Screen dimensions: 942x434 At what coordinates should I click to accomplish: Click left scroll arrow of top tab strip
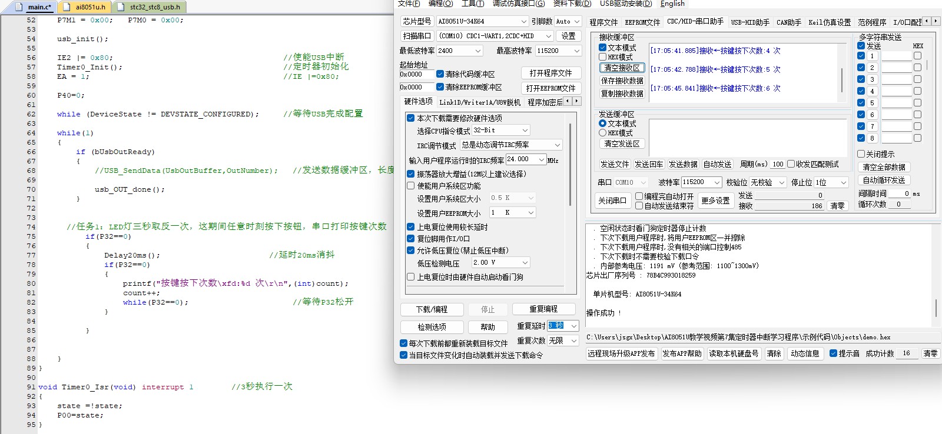pos(927,21)
